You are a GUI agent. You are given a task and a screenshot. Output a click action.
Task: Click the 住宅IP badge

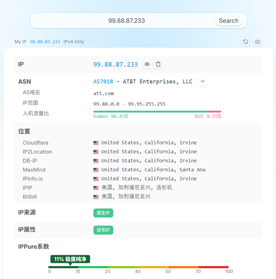click(103, 230)
